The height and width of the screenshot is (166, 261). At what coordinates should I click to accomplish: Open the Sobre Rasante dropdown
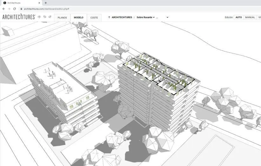[145, 17]
